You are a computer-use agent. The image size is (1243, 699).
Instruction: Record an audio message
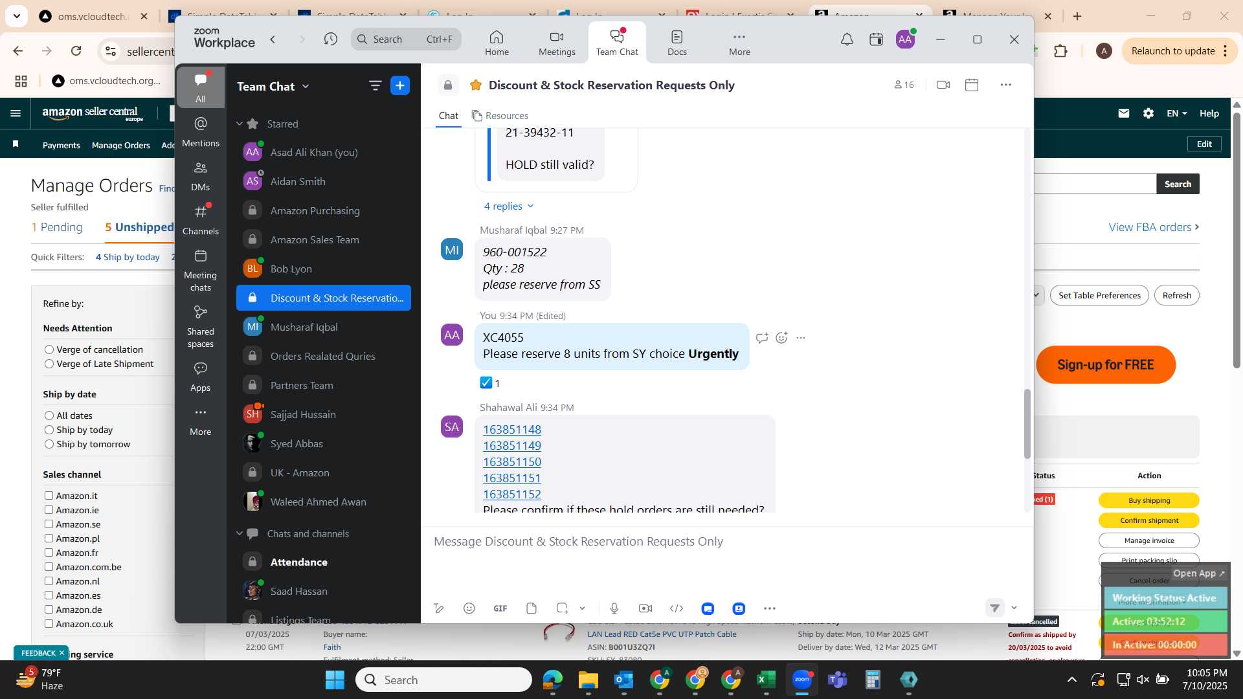pos(614,608)
